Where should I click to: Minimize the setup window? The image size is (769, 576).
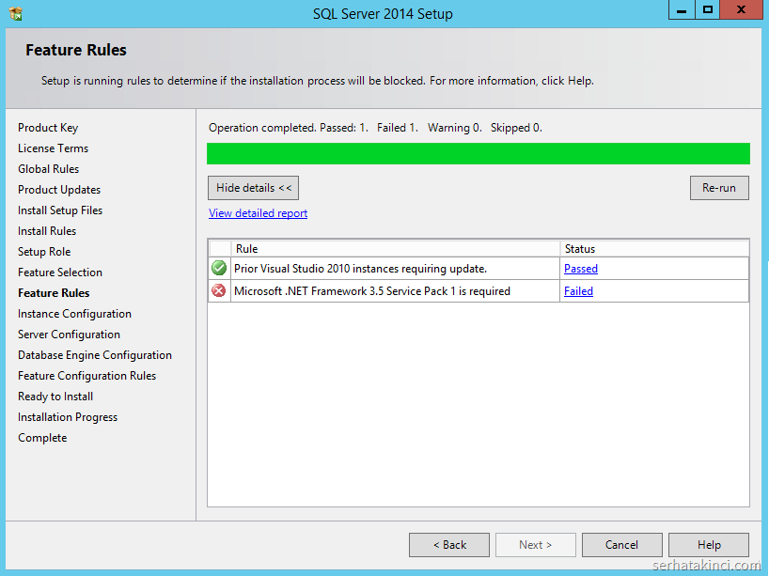click(682, 9)
